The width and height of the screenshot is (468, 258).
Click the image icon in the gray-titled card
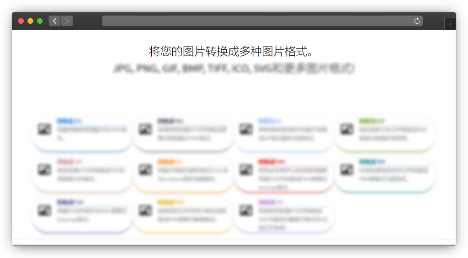click(145, 129)
